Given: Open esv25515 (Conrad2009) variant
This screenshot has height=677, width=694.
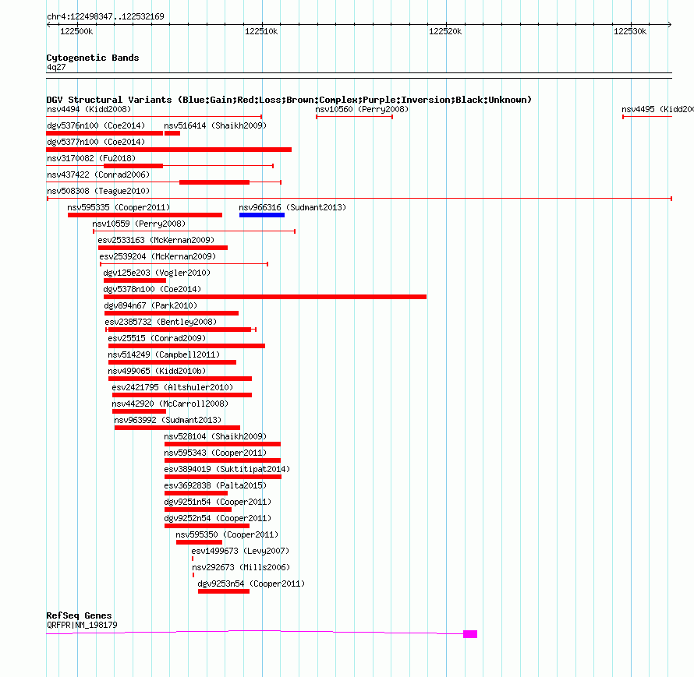Looking at the screenshot, I should click(157, 338).
